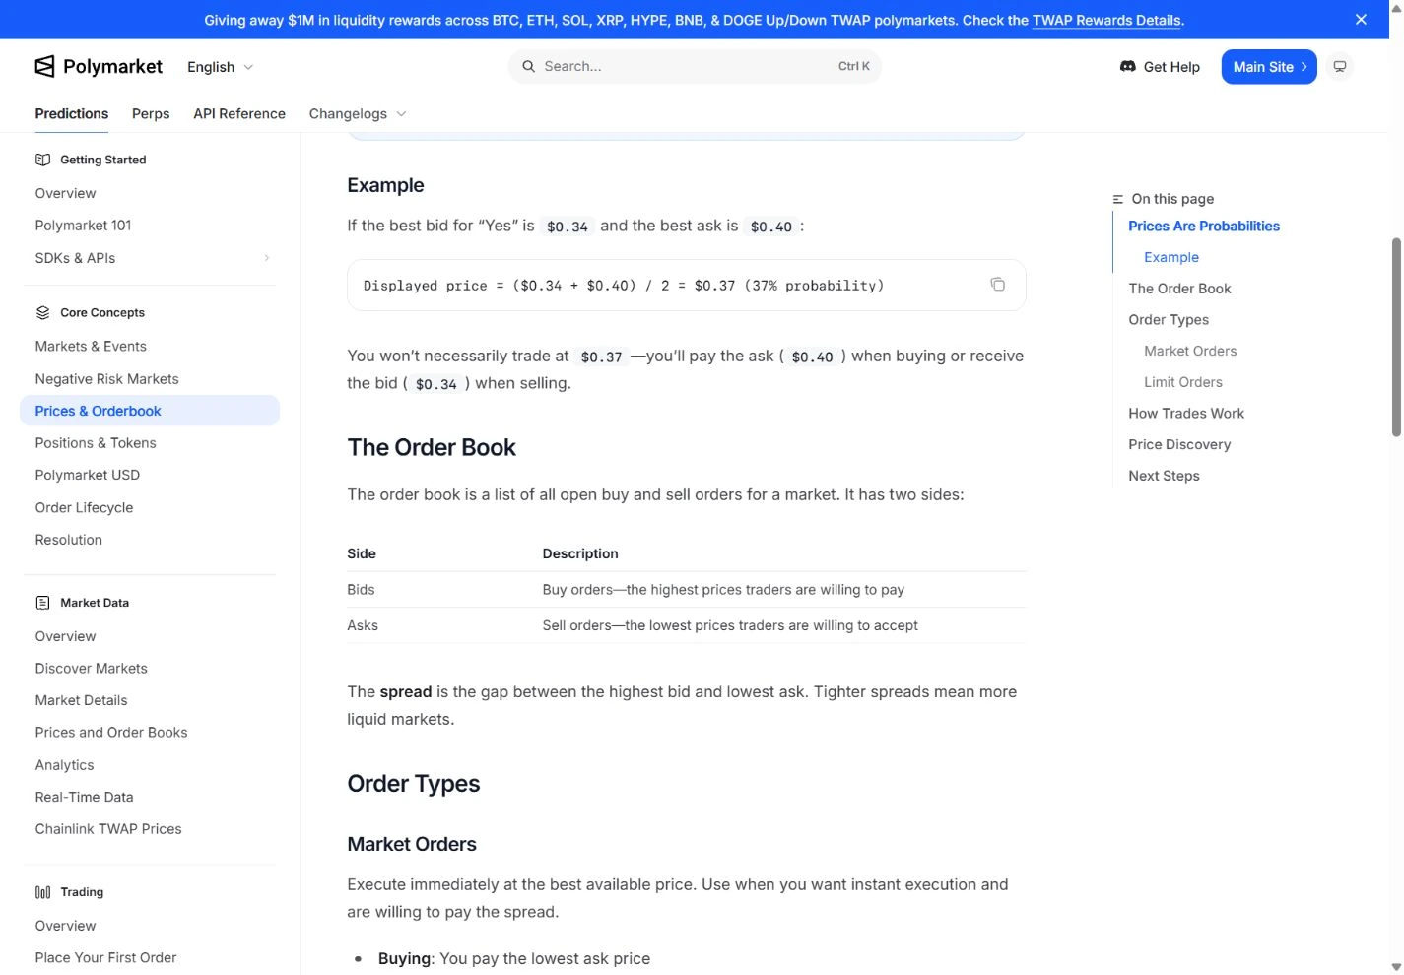Jump to The Order Book outline link

point(1179,289)
